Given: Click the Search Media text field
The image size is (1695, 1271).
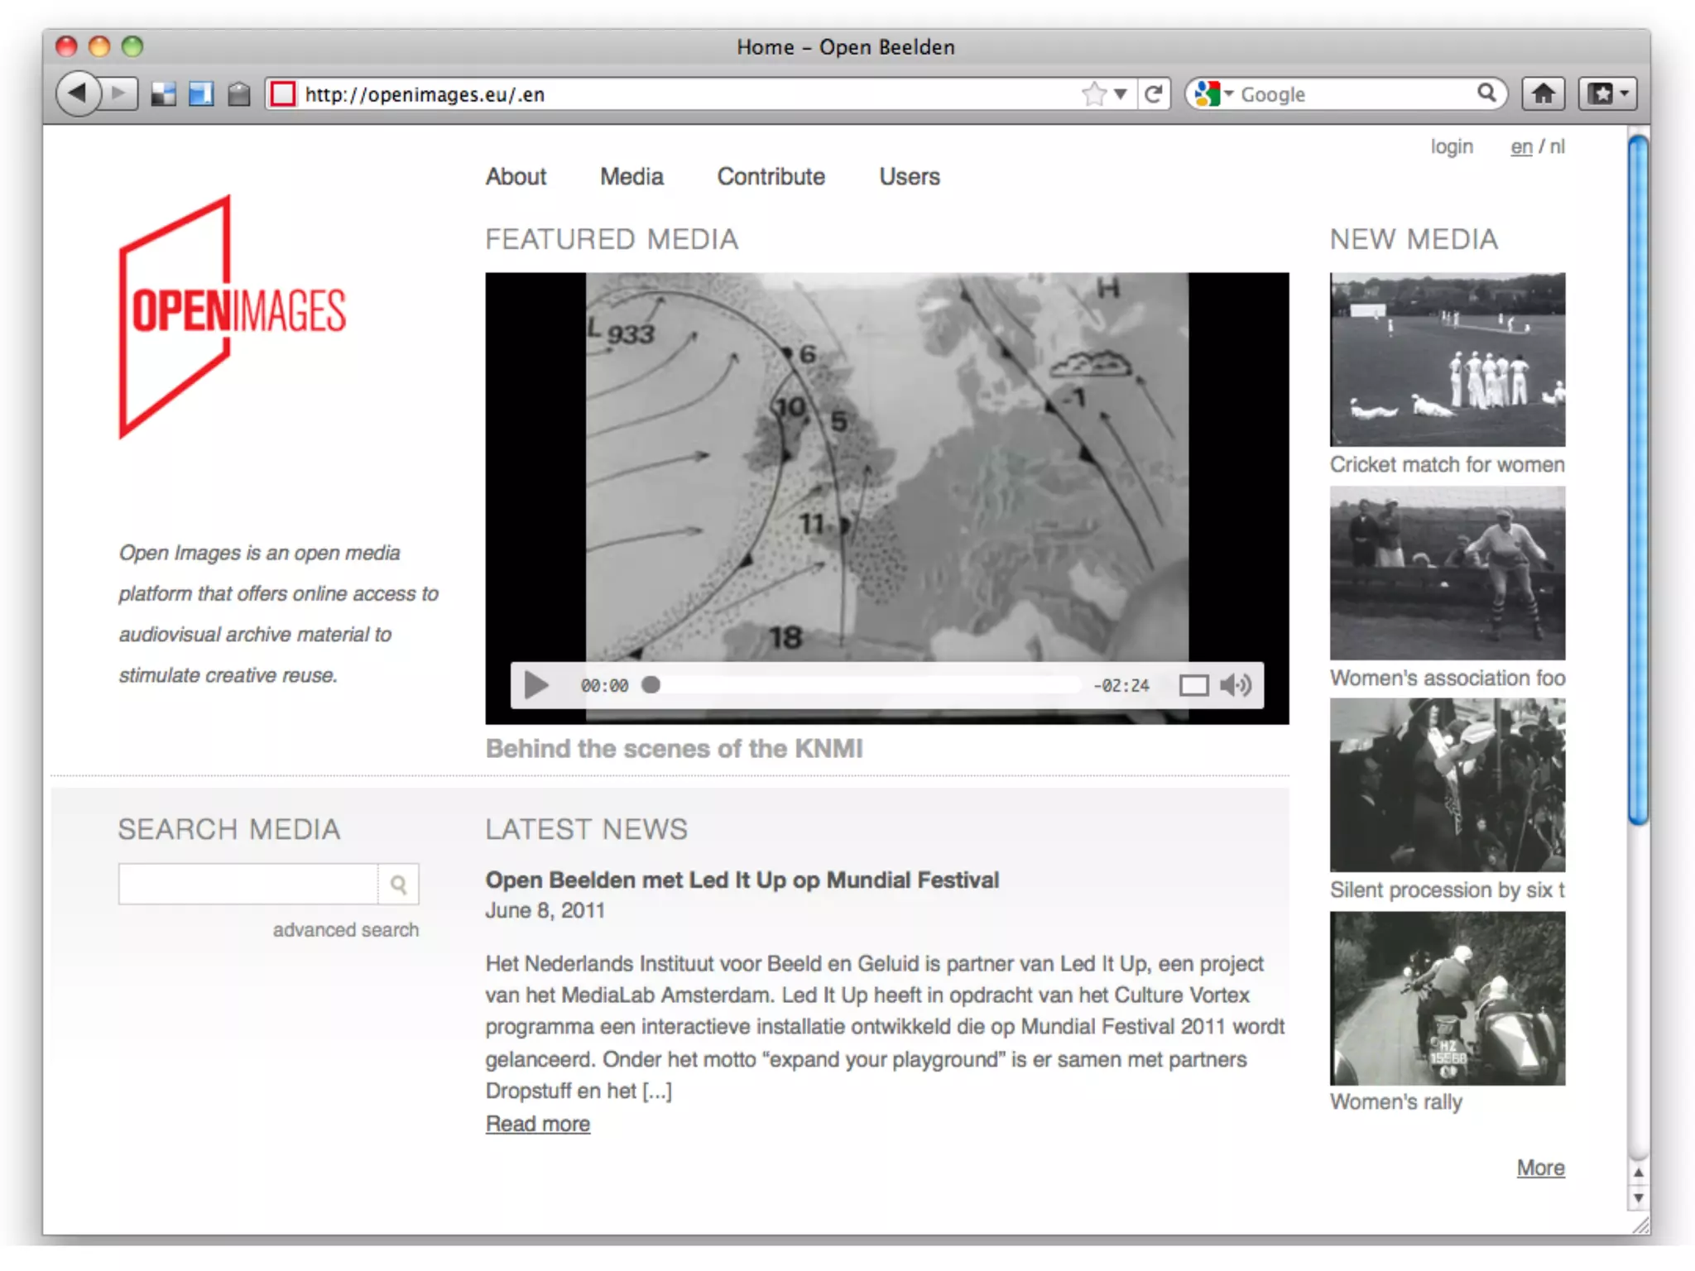Looking at the screenshot, I should pyautogui.click(x=248, y=885).
